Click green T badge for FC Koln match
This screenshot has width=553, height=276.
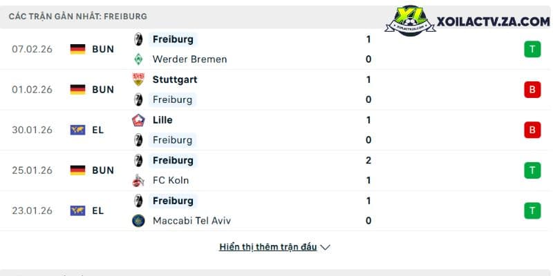[532, 170]
